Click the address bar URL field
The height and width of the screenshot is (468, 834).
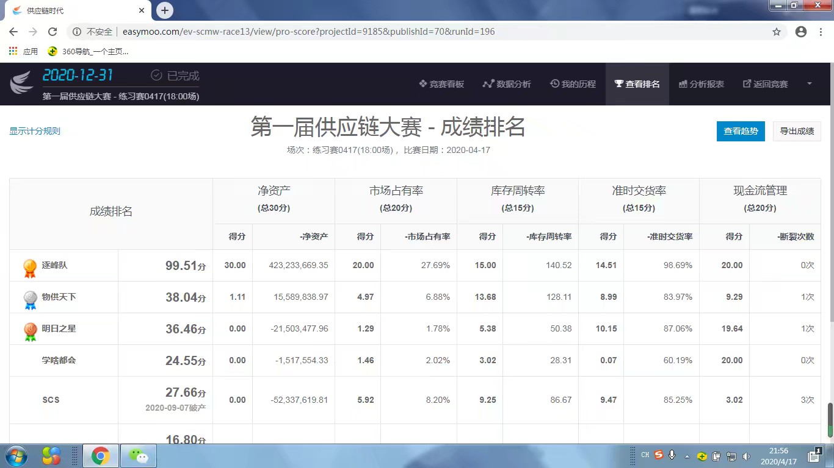366,32
